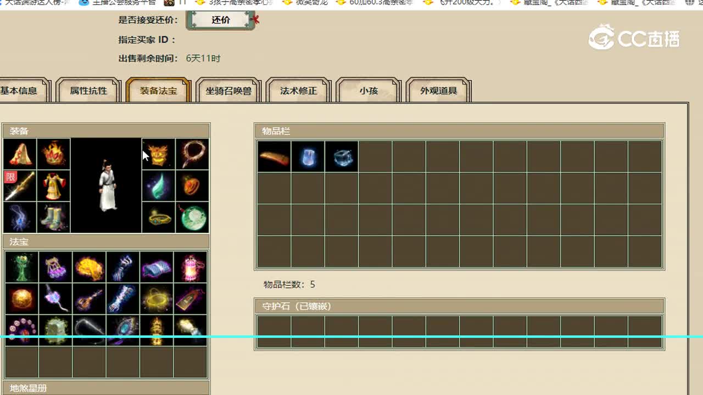The width and height of the screenshot is (703, 395).
Task: Click the 物品栏数：5 text
Action: 289,284
